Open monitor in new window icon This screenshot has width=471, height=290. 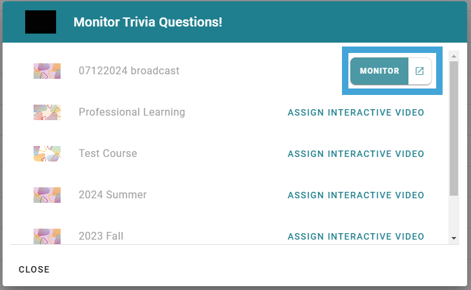(419, 71)
